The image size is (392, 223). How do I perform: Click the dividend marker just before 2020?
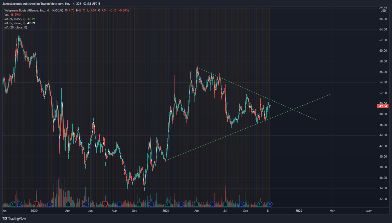tap(20, 204)
